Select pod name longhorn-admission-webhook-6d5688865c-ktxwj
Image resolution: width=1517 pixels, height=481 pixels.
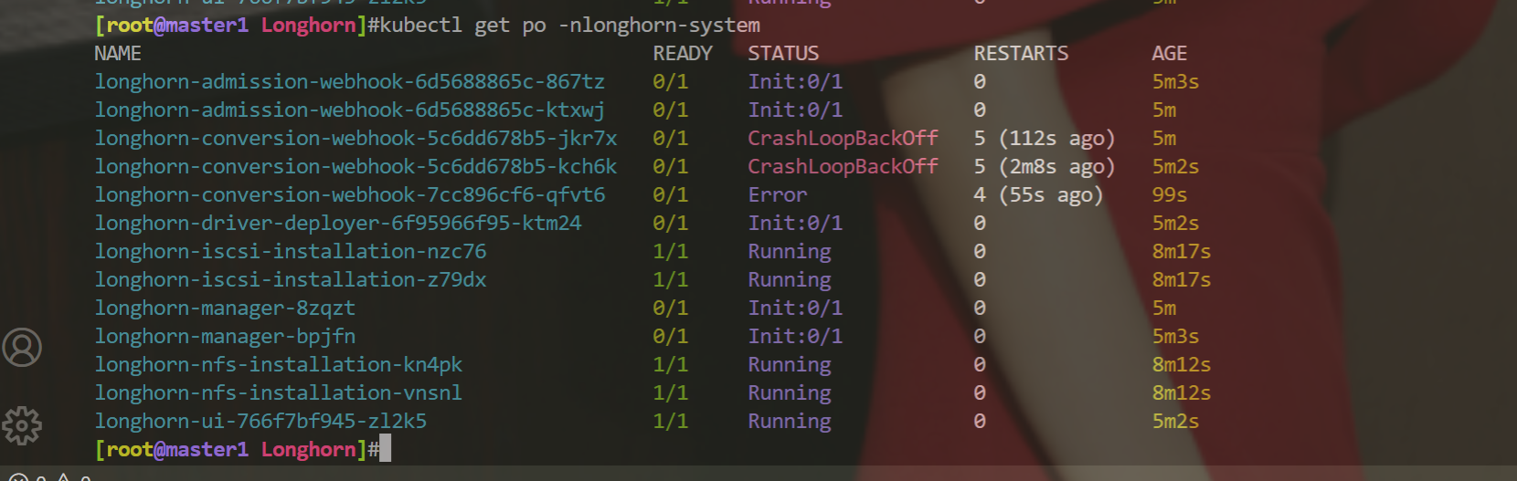350,110
